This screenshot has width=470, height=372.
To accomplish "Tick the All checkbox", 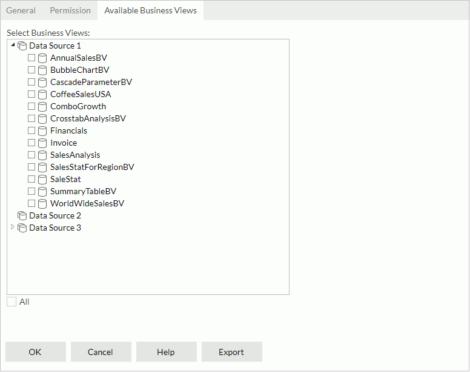I will click(x=12, y=302).
